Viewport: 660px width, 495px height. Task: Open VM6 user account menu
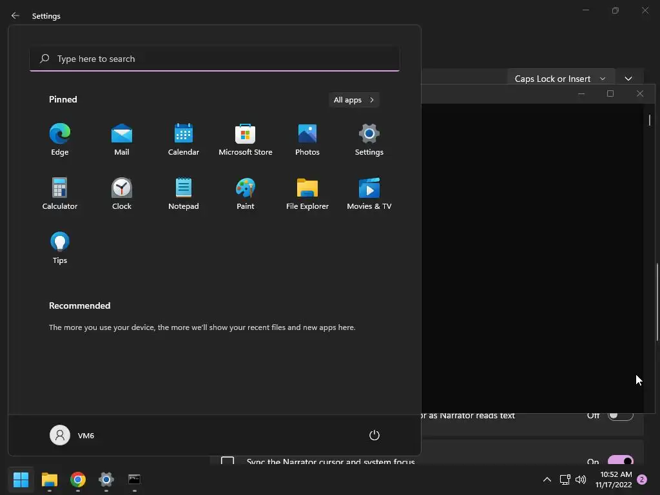[x=72, y=435]
